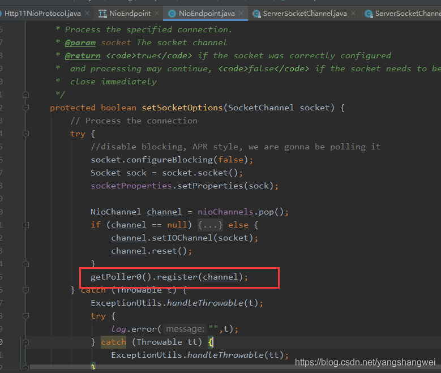Click the icon on the NioEndpoint tab without extension
Image resolution: width=441 pixels, height=373 pixels.
pos(102,13)
